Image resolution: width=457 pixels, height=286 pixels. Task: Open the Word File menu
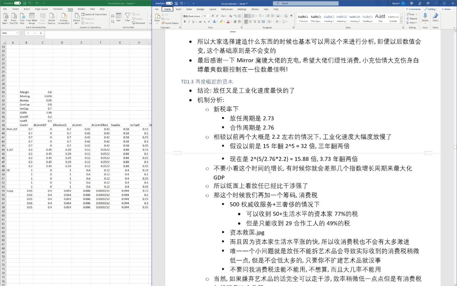point(157,9)
